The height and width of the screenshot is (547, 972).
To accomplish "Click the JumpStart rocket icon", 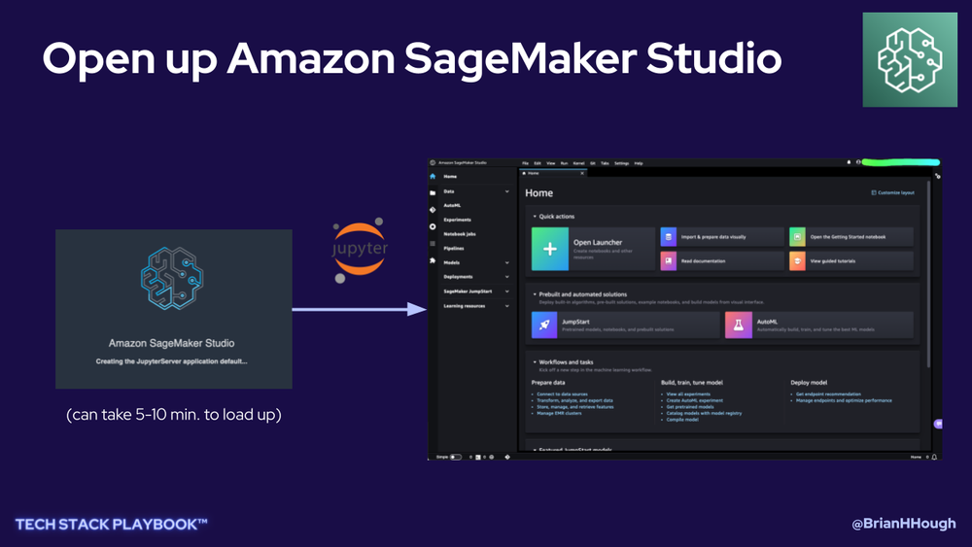I will tap(544, 325).
